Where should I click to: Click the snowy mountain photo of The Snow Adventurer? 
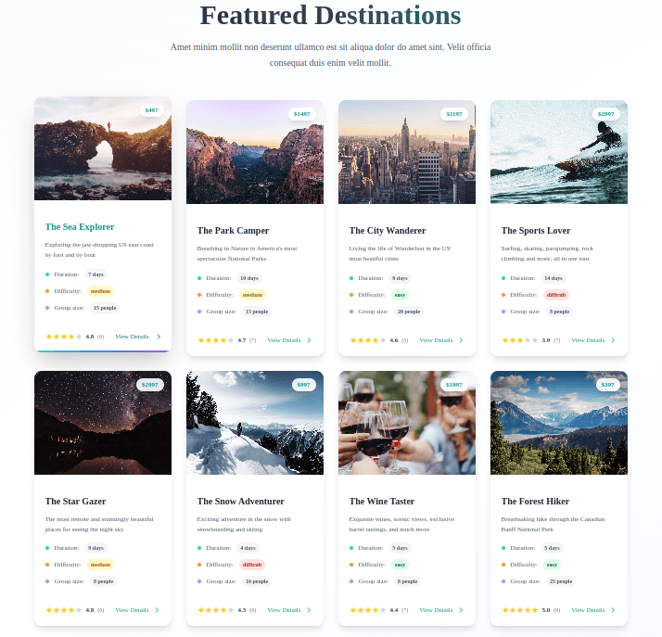pyautogui.click(x=255, y=423)
